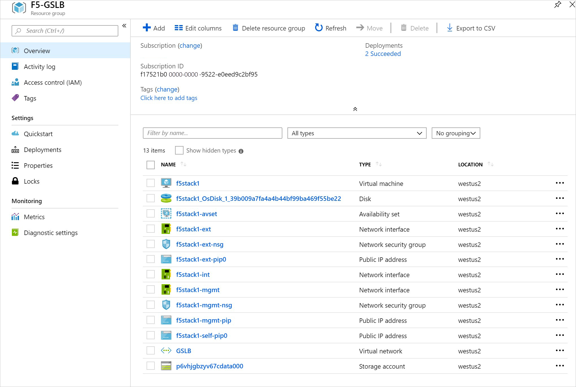Click the Filter by name input field
Viewport: 576px width, 387px height.
pos(212,133)
